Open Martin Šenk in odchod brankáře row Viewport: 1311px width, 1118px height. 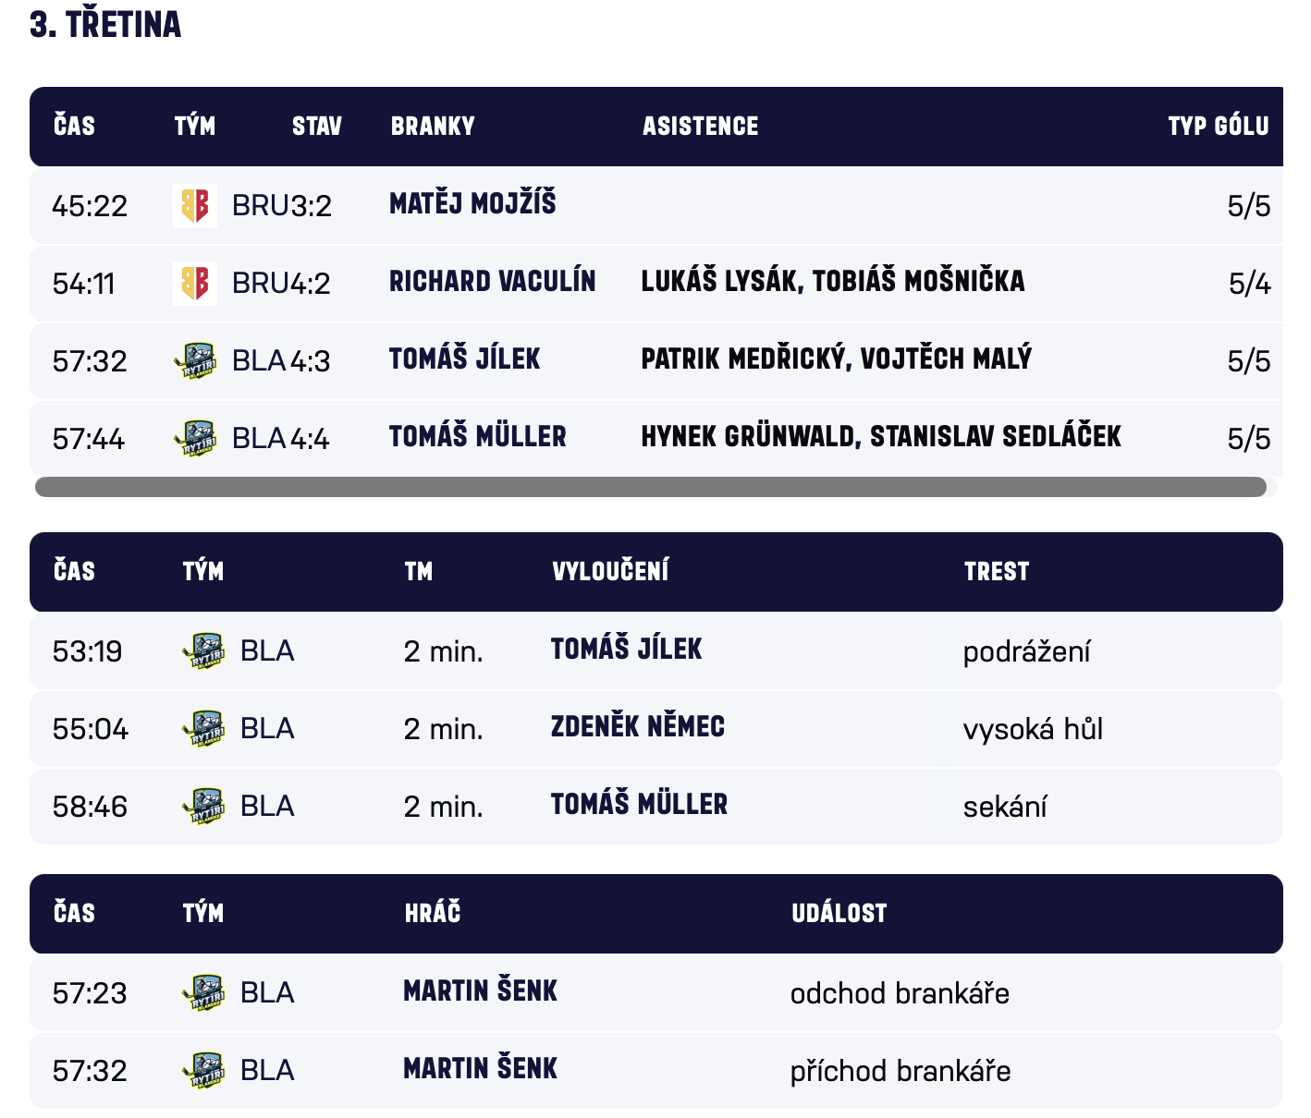480,991
